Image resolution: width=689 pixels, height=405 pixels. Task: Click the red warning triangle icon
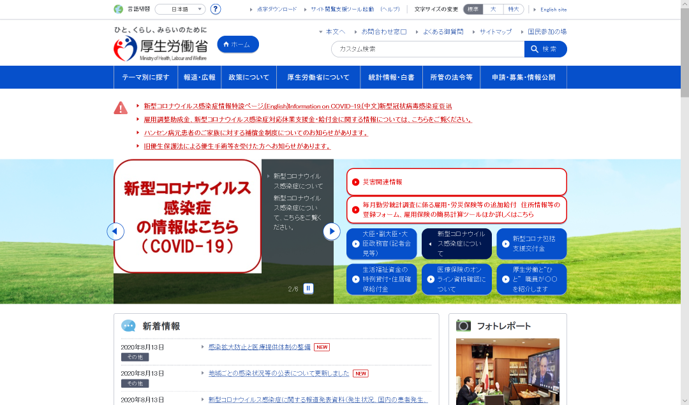pyautogui.click(x=121, y=108)
